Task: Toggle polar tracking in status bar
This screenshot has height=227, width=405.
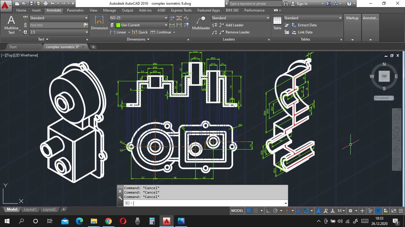Action: pyautogui.click(x=275, y=211)
